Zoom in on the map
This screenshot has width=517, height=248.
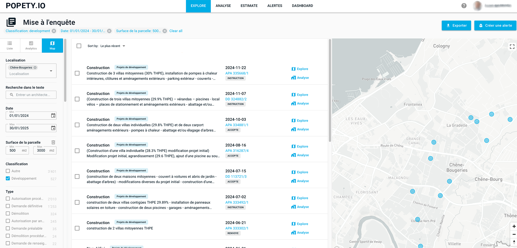514,226
